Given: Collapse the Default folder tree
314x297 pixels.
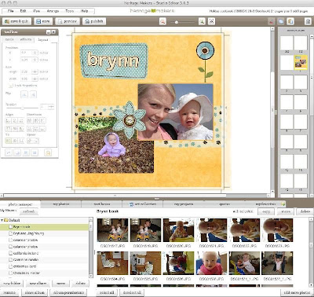Looking at the screenshot, I should point(2,220).
